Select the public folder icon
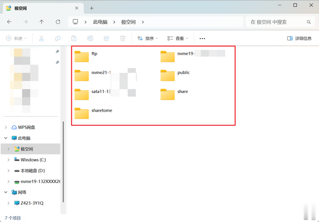This screenshot has width=319, height=222. 167,75
